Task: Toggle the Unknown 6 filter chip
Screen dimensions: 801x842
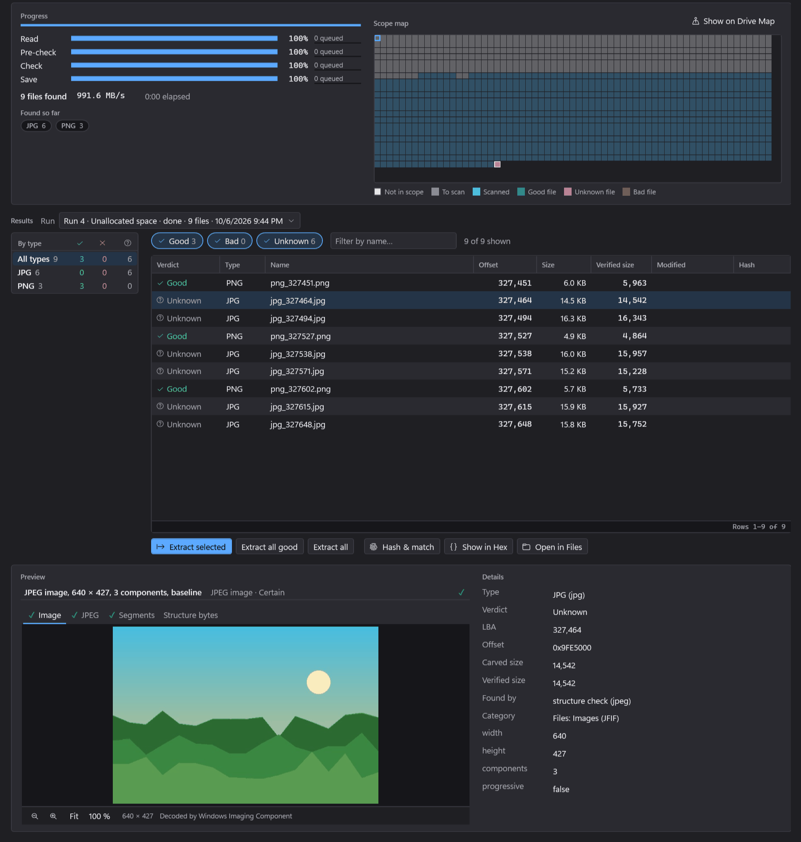Action: coord(290,241)
